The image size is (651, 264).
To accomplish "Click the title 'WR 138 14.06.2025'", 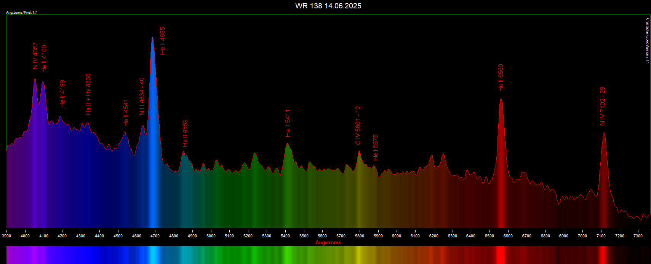I will (x=328, y=6).
